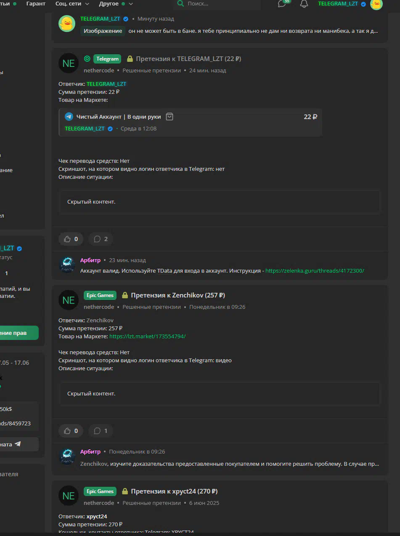Click nethercode on the TELEGRAM_LZT claim
Image resolution: width=400 pixels, height=536 pixels.
tap(99, 70)
